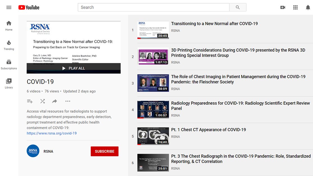Click RSNA under 'Pt. 3 The Chest Radiograph'
Image resolution: width=313 pixels, height=176 pixels.
176,168
